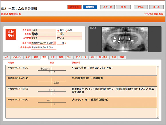Select the 平成19年03月06日 complaint row
Viewport: 166px width, 125px height.
81,81
